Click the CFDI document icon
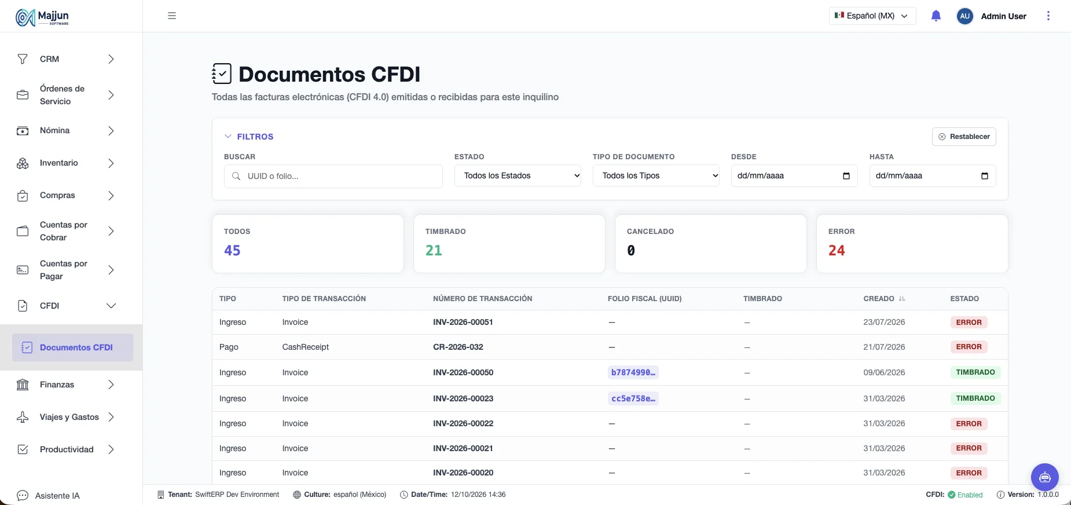Image resolution: width=1071 pixels, height=505 pixels. tap(23, 306)
